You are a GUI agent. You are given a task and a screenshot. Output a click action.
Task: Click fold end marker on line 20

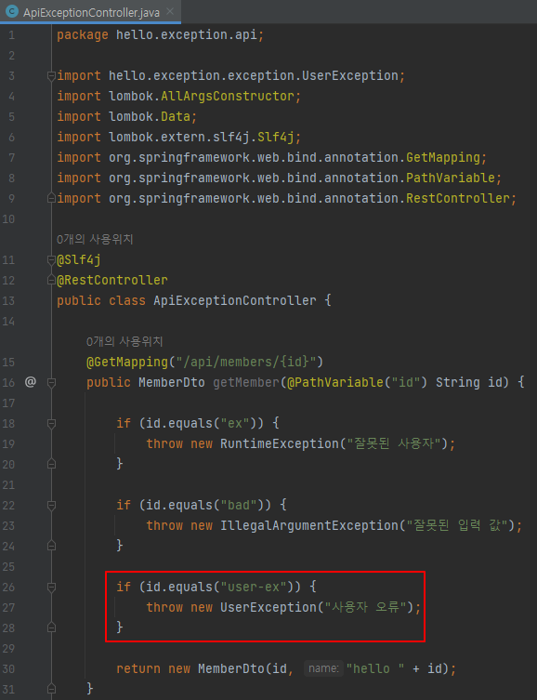pos(51,464)
